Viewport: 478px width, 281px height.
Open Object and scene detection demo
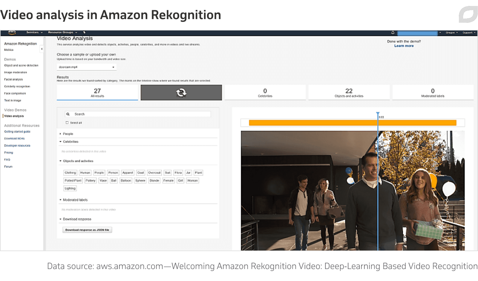click(x=21, y=65)
